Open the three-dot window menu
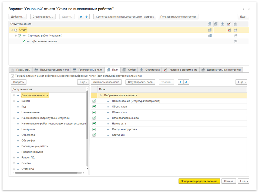Image resolution: width=259 pixels, height=193 pixels. click(244, 9)
